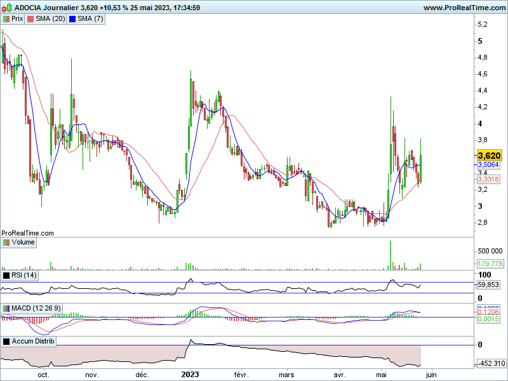
Task: Click the févr. label on time axis
Action: tap(241, 375)
